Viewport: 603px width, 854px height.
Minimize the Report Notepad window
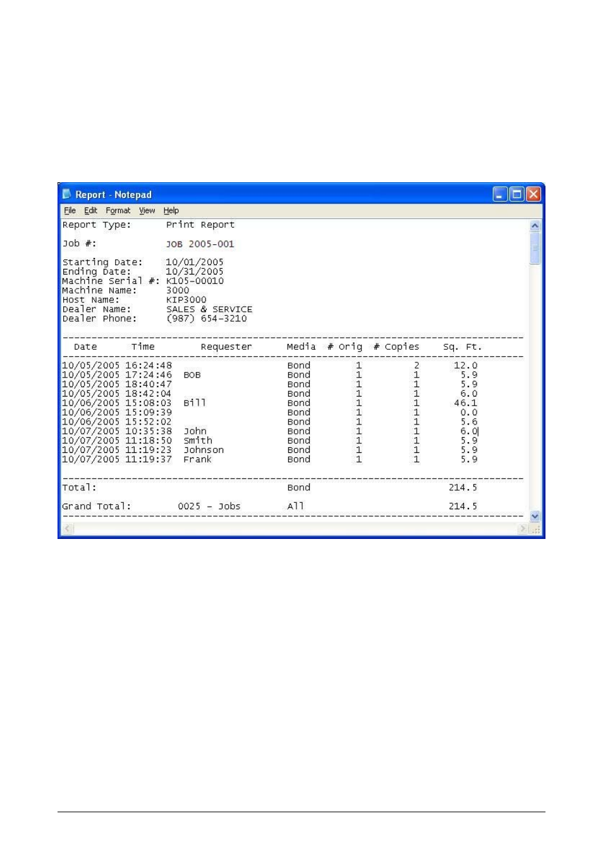tap(500, 194)
